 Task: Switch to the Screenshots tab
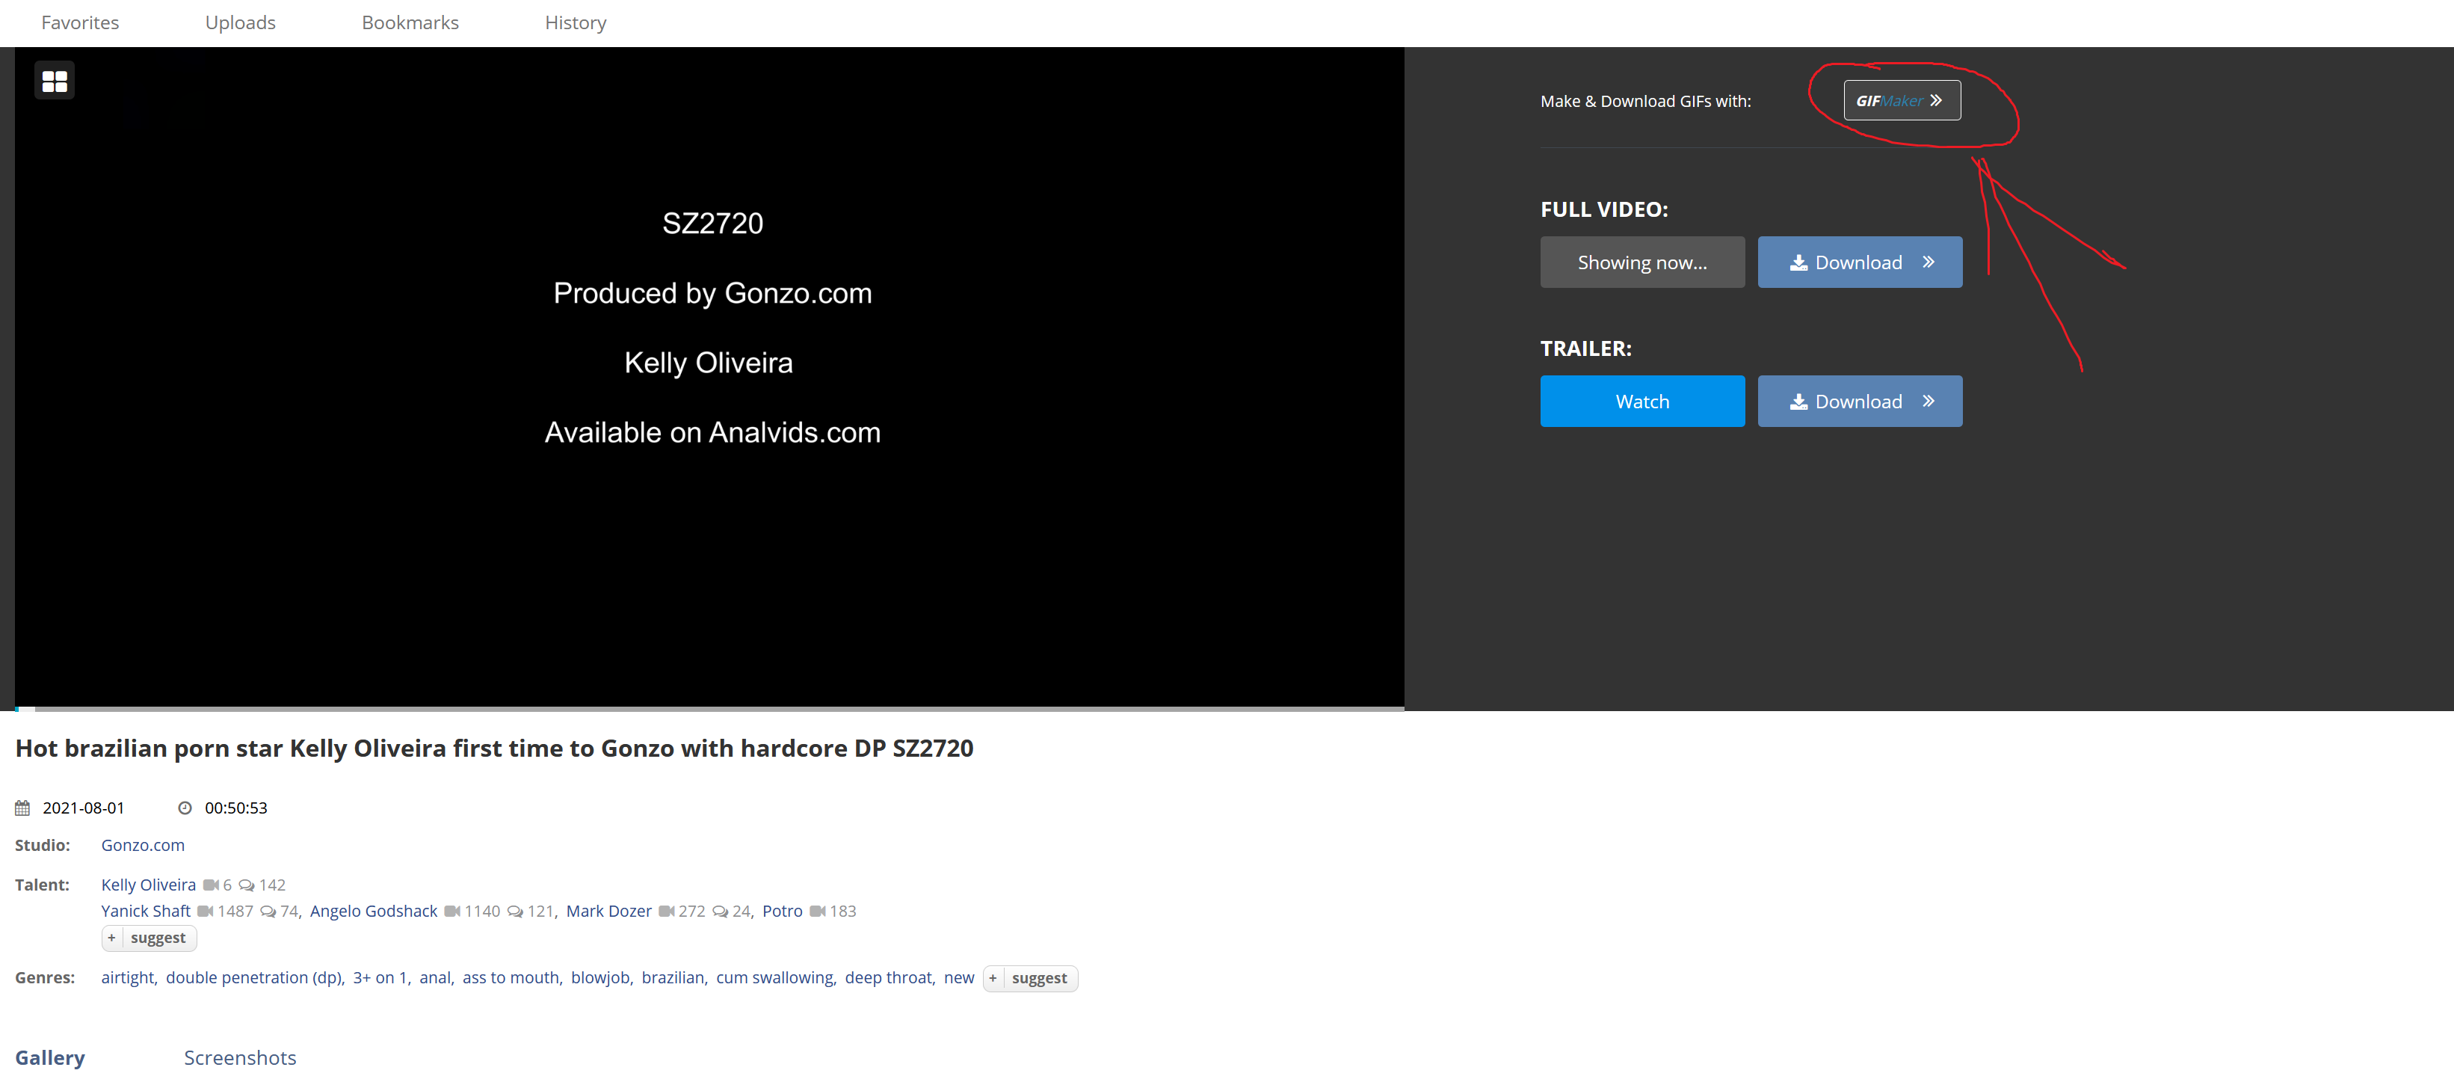240,1057
